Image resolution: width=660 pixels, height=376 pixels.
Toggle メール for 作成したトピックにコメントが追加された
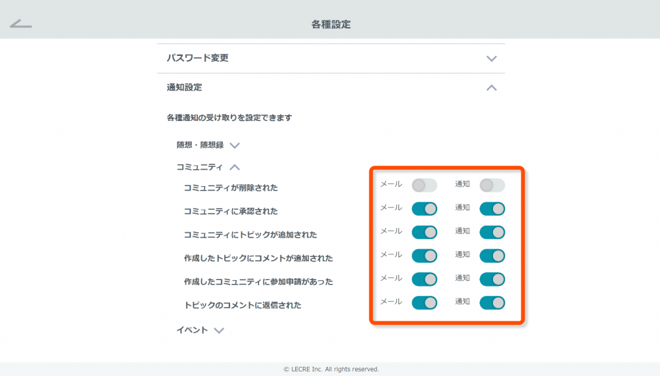pyautogui.click(x=424, y=256)
